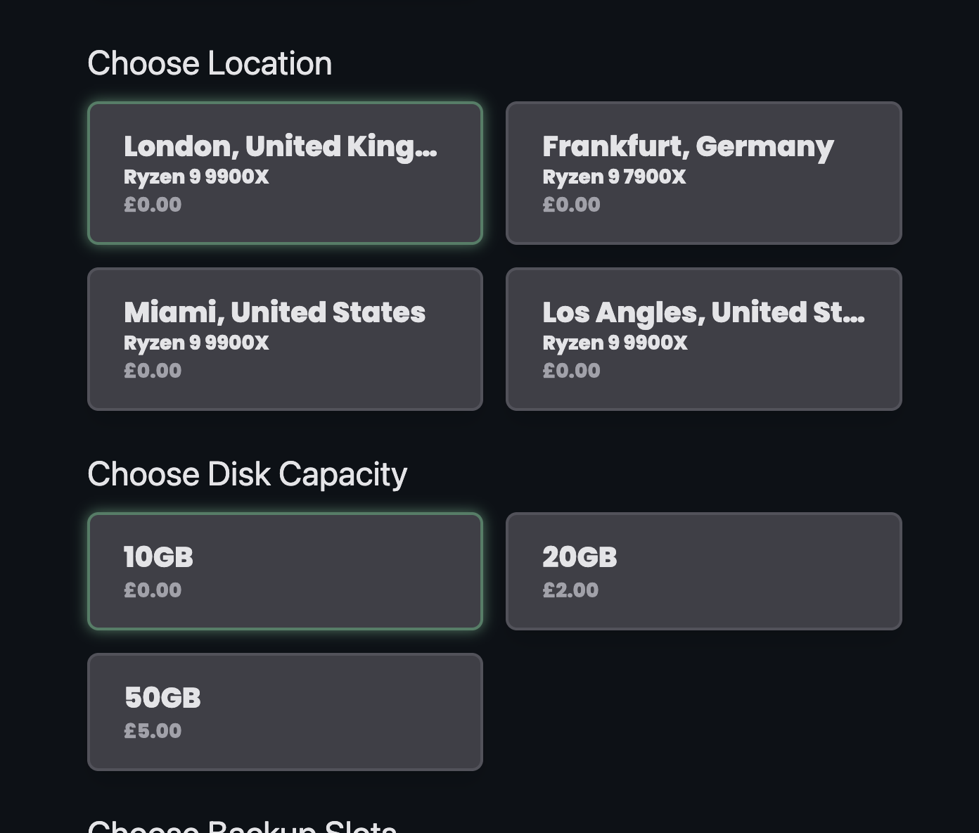
Task: Choose the 50GB disk capacity
Action: [285, 712]
